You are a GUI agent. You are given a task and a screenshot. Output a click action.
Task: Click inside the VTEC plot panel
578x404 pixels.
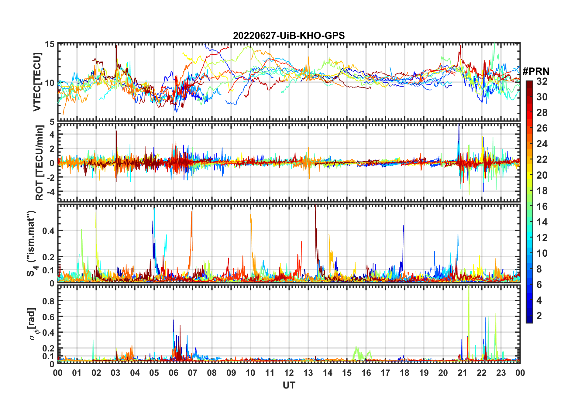point(289,82)
